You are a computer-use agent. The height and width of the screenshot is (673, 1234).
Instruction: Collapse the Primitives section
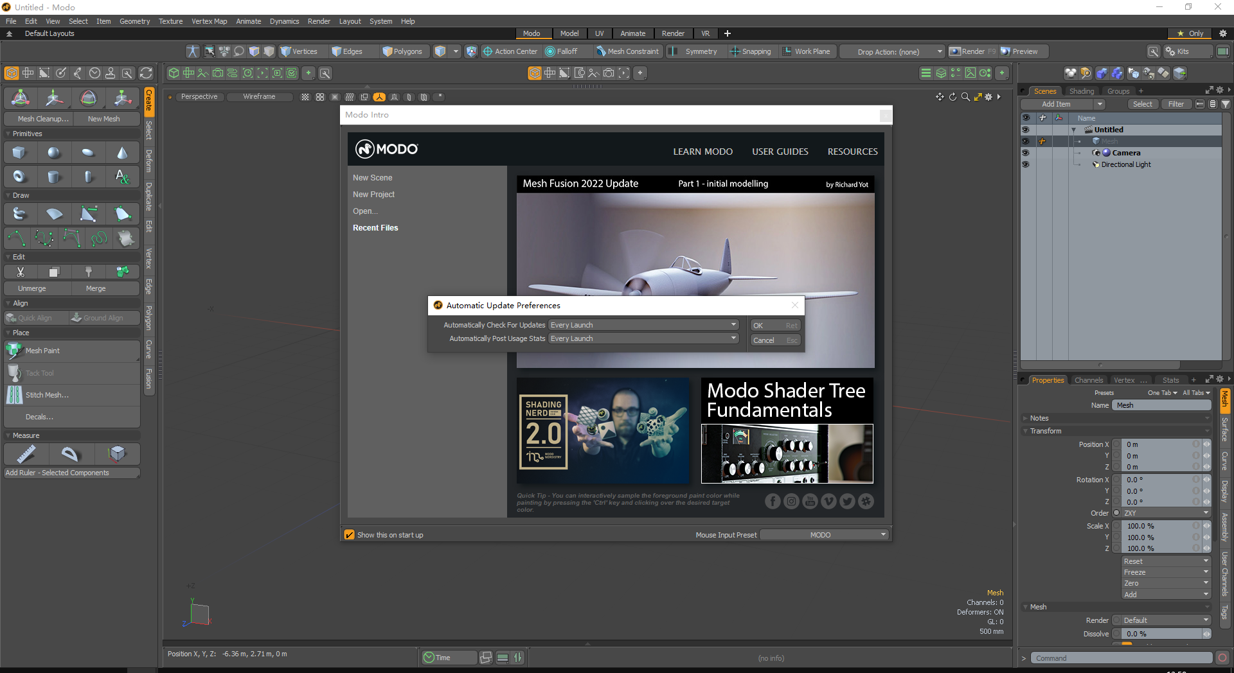pos(8,134)
